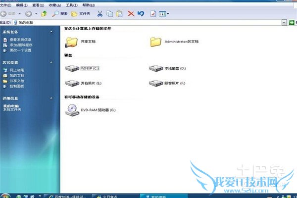Select the 本地磁盘 (D:) drive icon

[156, 68]
